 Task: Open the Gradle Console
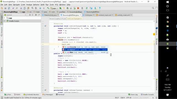147,95
